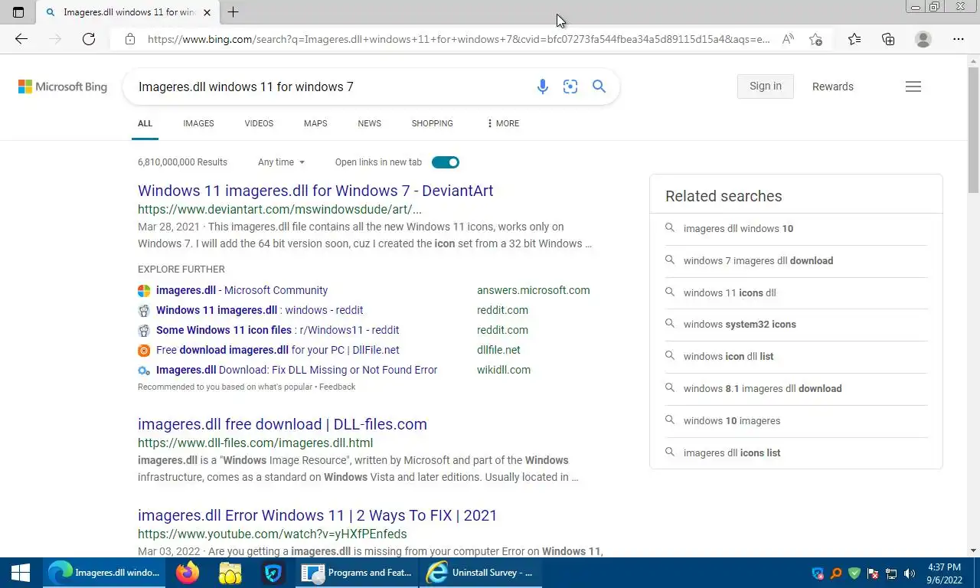Viewport: 980px width, 588px height.
Task: Open File Explorer on the taskbar
Action: coord(230,573)
